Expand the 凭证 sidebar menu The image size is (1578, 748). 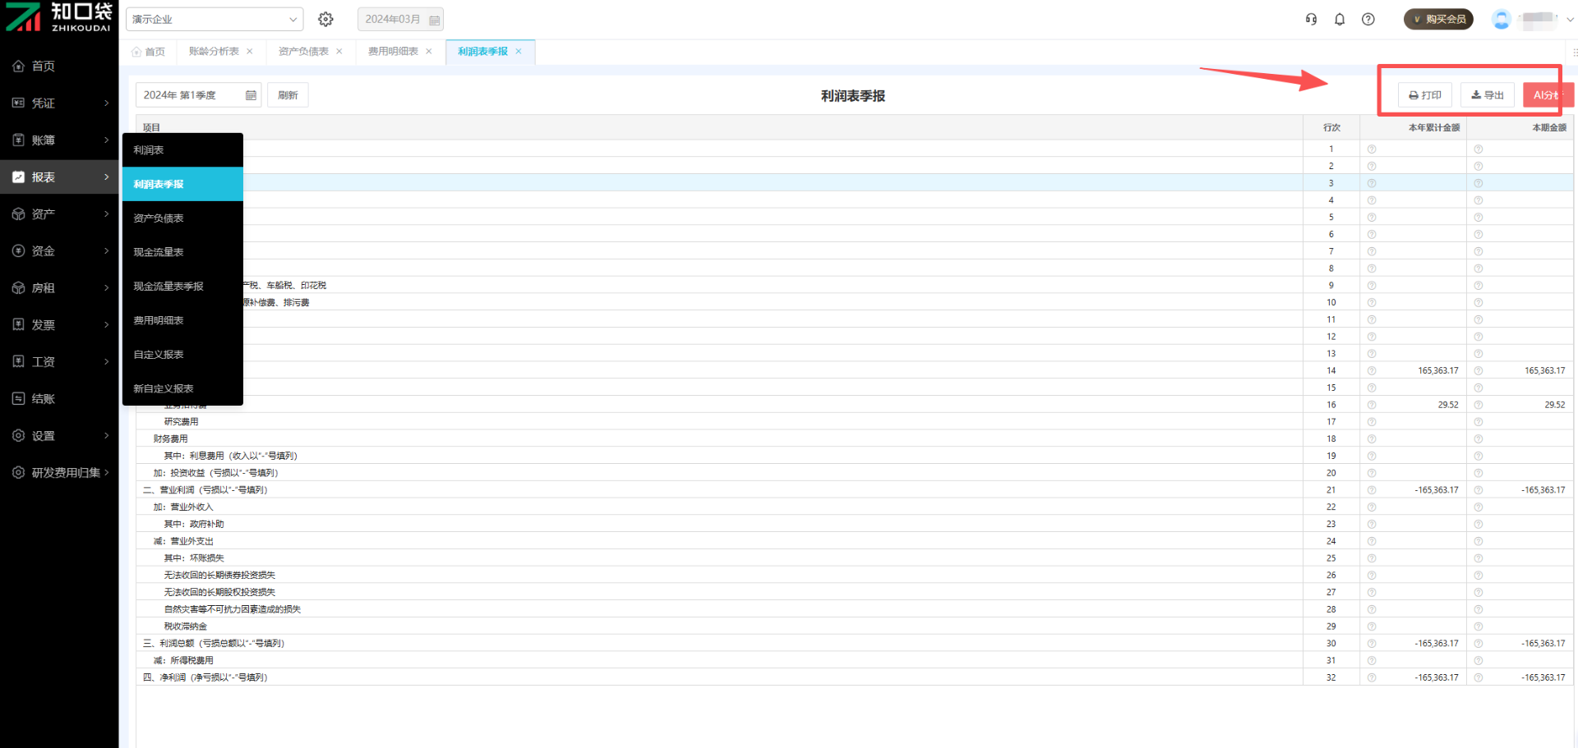click(59, 103)
